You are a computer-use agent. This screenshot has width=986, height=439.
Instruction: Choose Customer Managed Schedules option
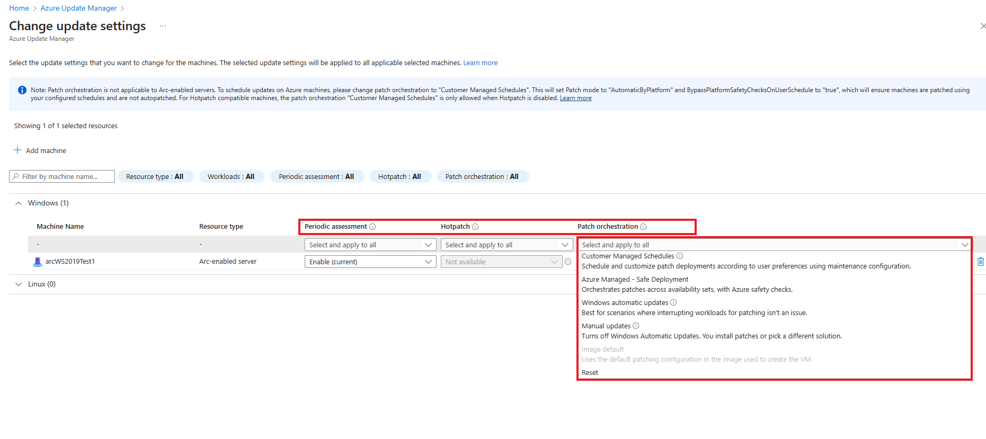pyautogui.click(x=774, y=261)
